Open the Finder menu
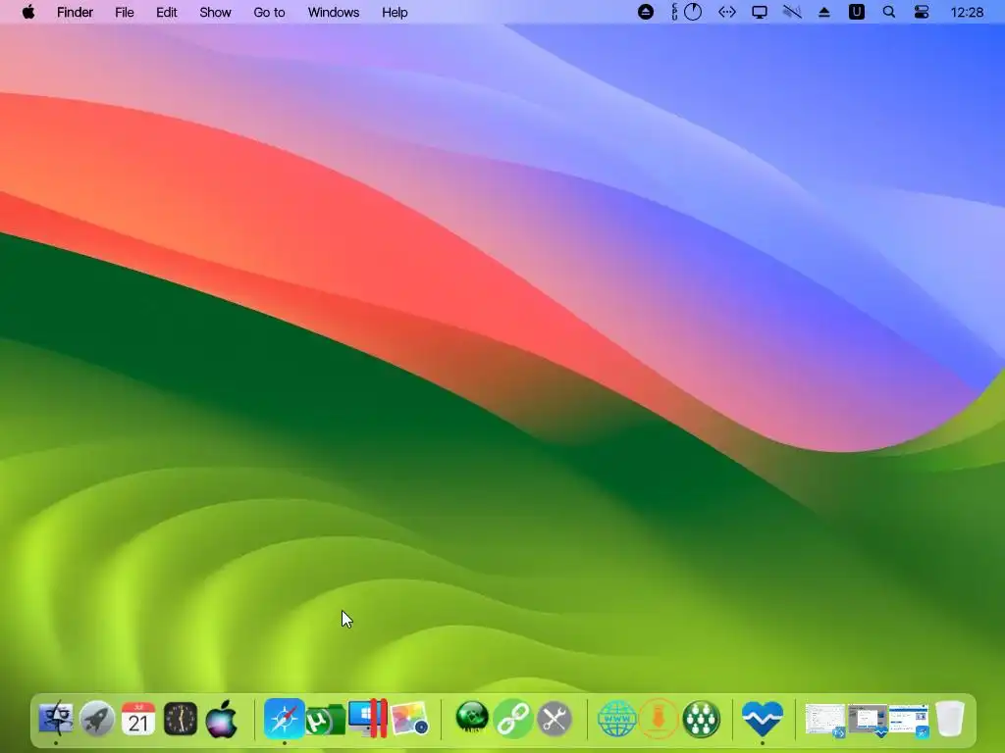 pyautogui.click(x=75, y=12)
